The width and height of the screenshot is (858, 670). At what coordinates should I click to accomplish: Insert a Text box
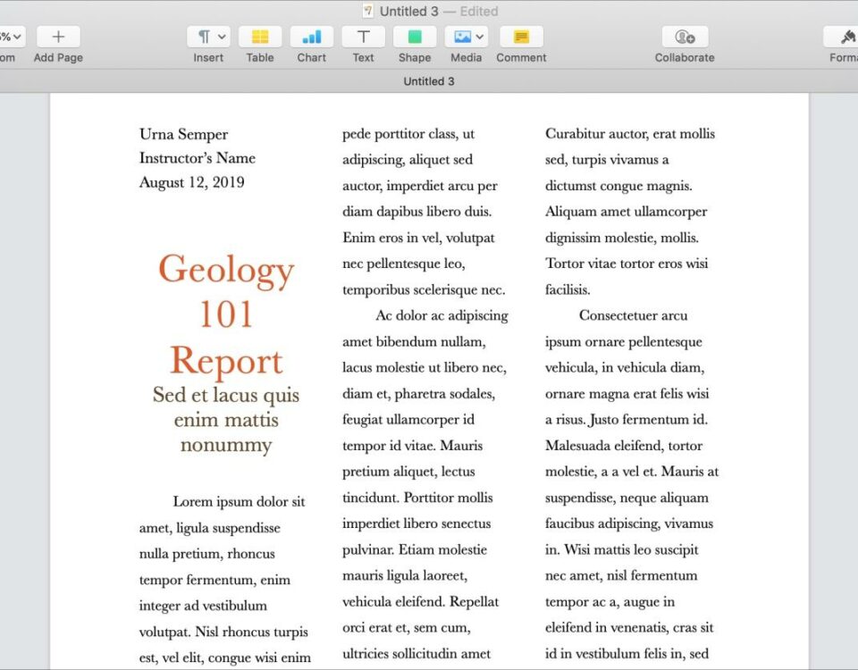click(x=363, y=37)
